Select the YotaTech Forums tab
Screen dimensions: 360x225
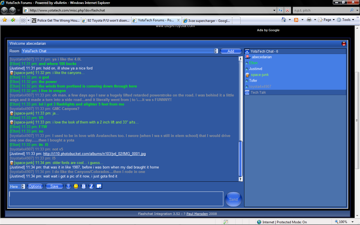click(x=156, y=20)
